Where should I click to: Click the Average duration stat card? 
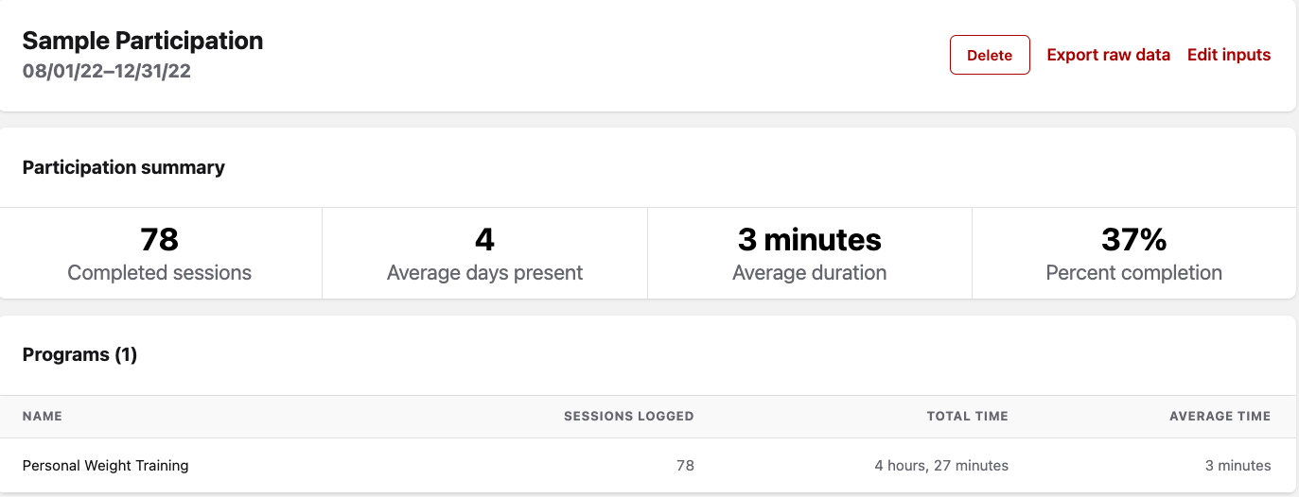coord(809,253)
